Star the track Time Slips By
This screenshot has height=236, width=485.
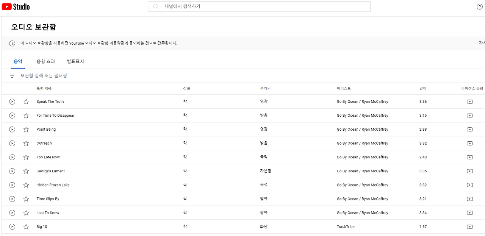(x=26, y=199)
